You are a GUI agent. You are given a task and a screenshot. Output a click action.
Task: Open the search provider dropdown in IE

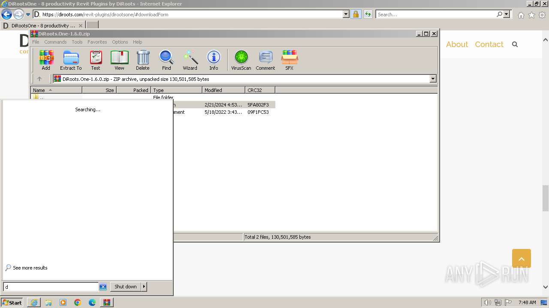tap(507, 14)
